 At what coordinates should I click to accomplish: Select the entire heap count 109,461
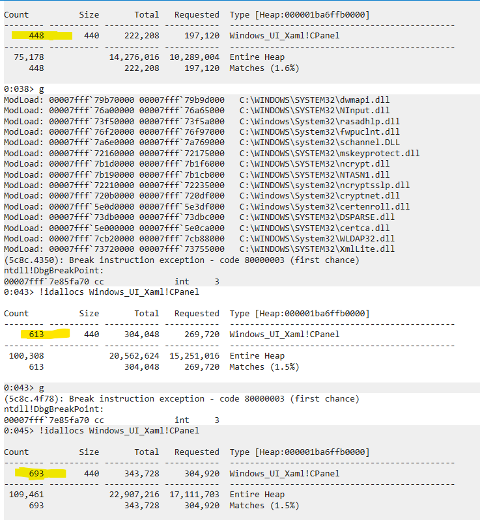pos(27,495)
